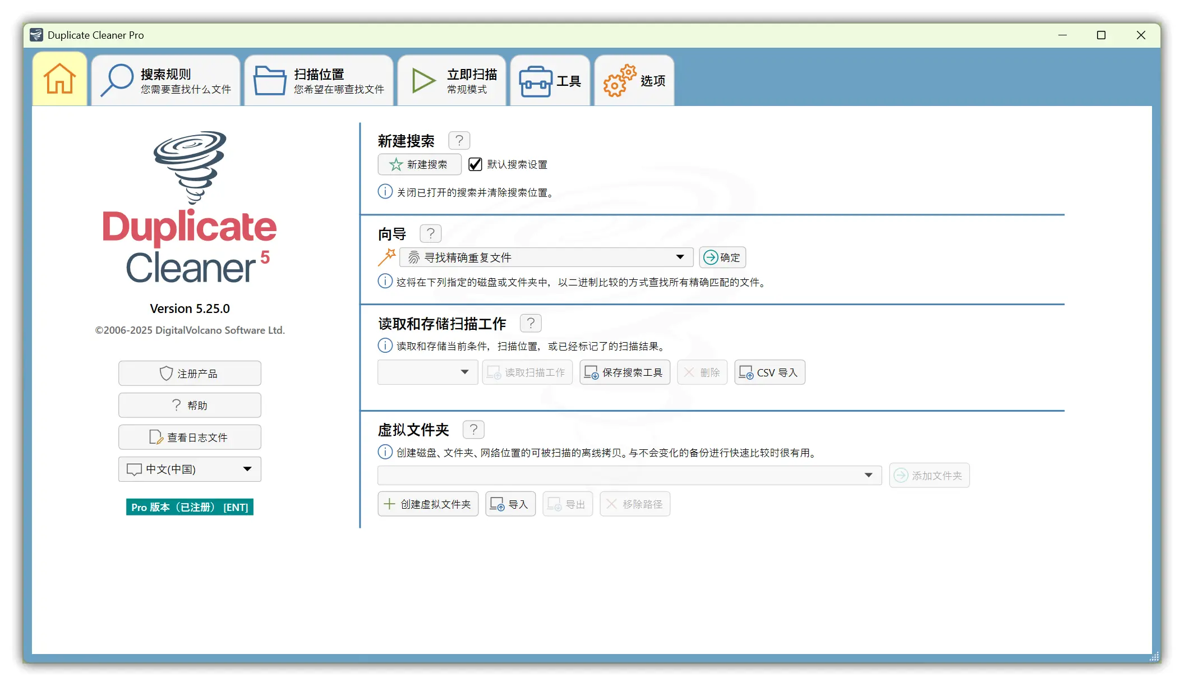Click 查看日志文件 button
This screenshot has height=686, width=1184.
coord(190,437)
